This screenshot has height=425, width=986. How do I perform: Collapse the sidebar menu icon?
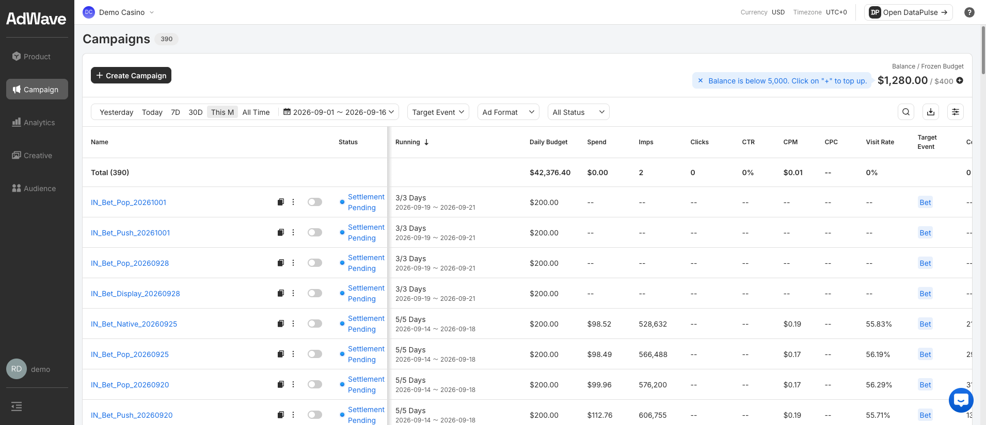point(17,406)
